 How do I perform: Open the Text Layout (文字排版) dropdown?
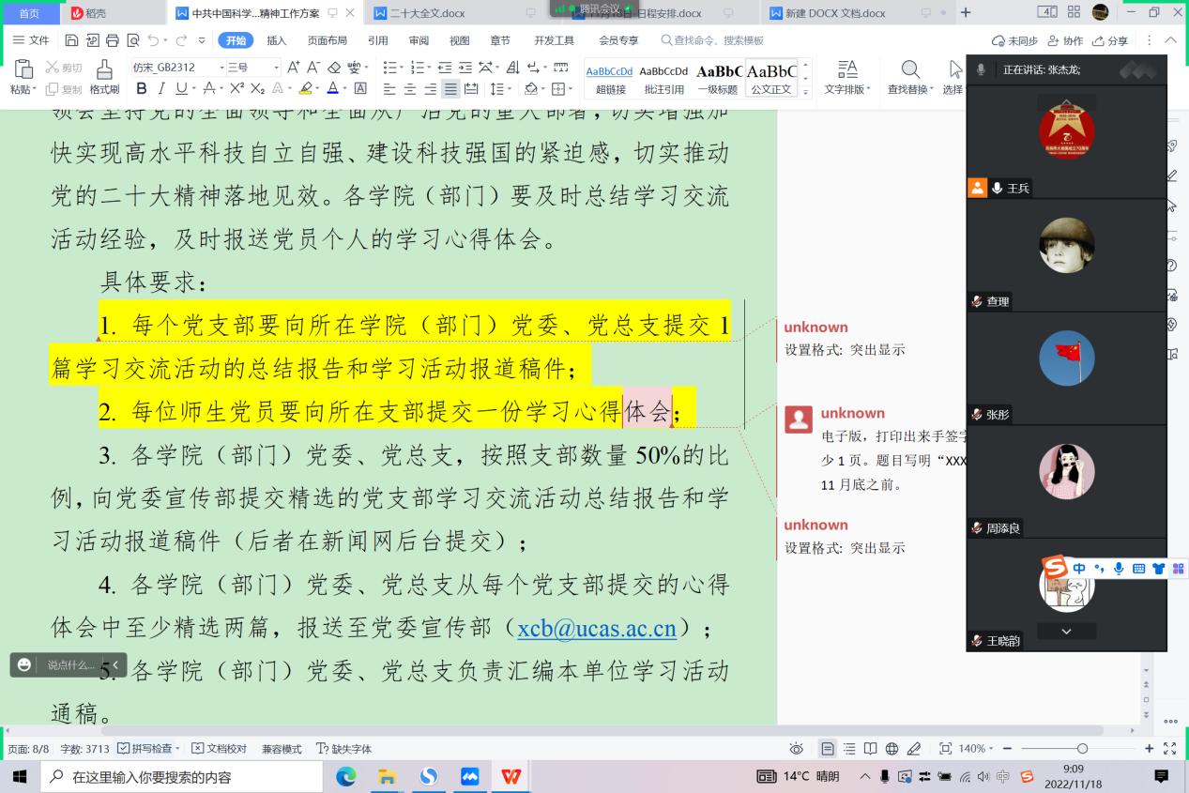pyautogui.click(x=847, y=77)
